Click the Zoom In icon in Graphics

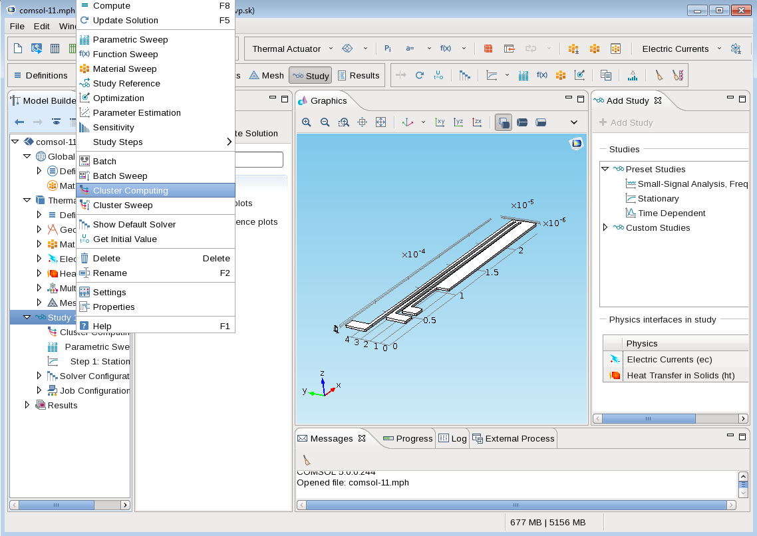pos(307,122)
